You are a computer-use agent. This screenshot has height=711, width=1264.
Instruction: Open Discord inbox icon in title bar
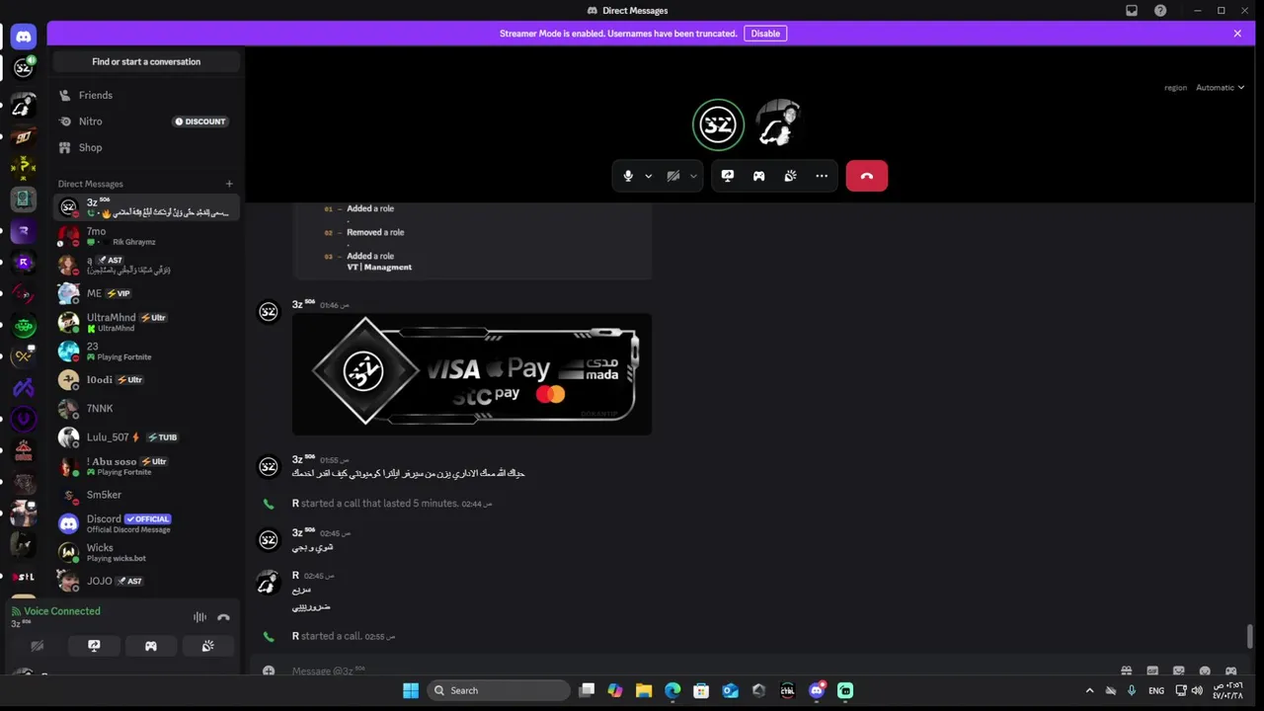(1132, 11)
